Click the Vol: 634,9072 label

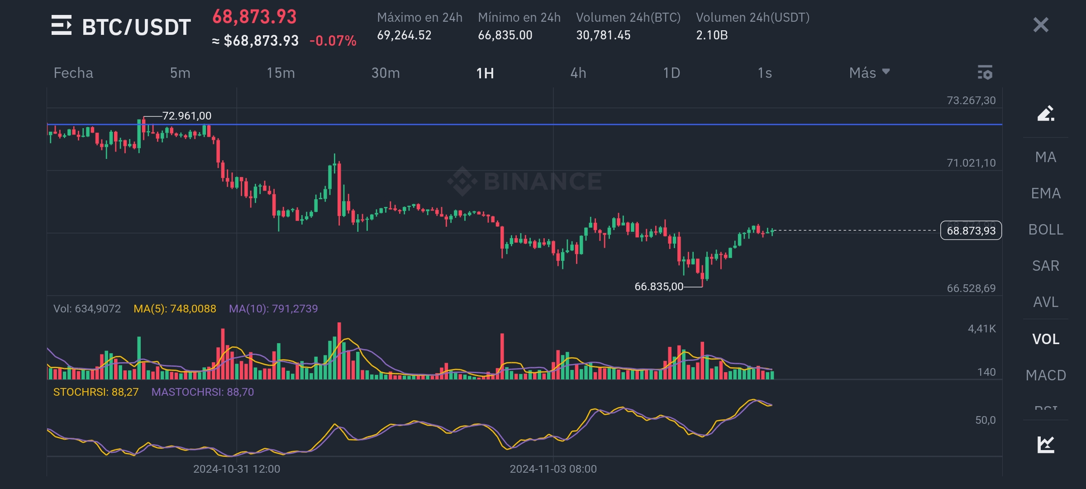click(x=87, y=309)
